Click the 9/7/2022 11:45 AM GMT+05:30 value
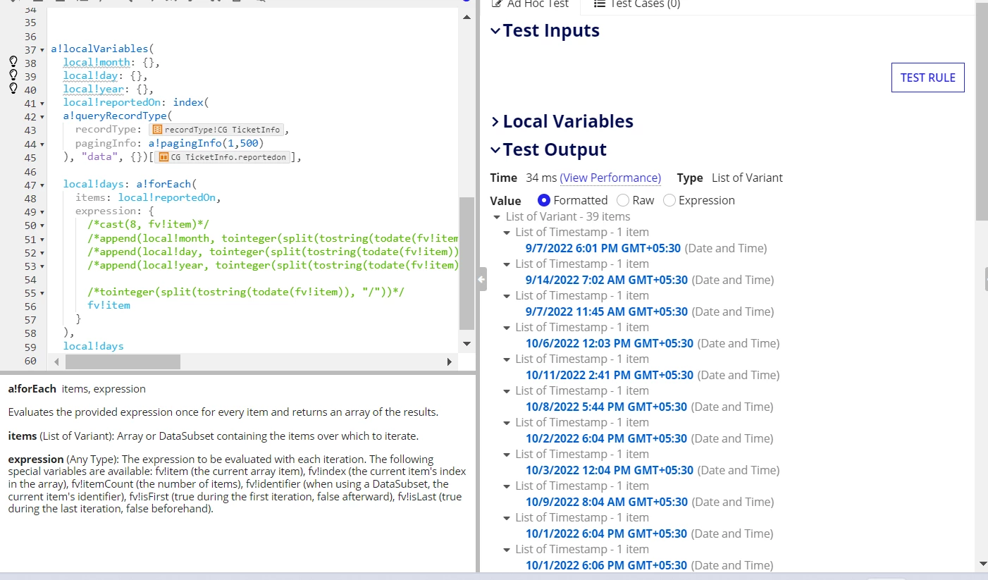Screen dimensions: 988x580 point(607,311)
